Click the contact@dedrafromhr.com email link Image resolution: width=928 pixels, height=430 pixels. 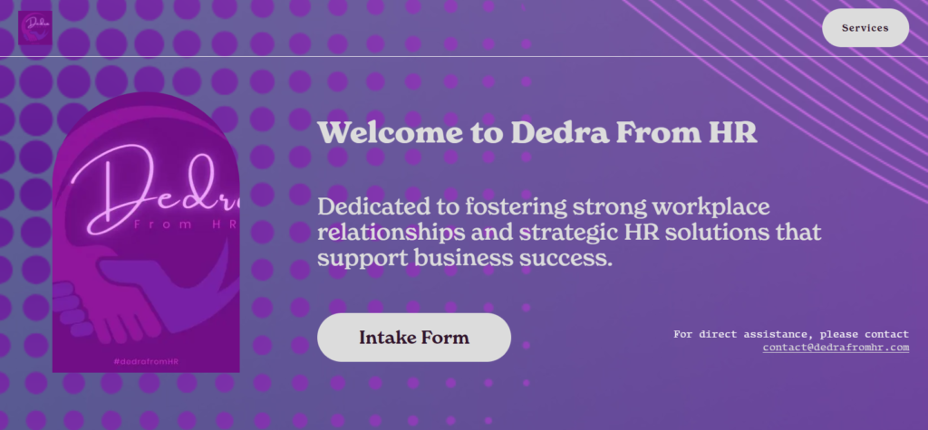coord(836,348)
